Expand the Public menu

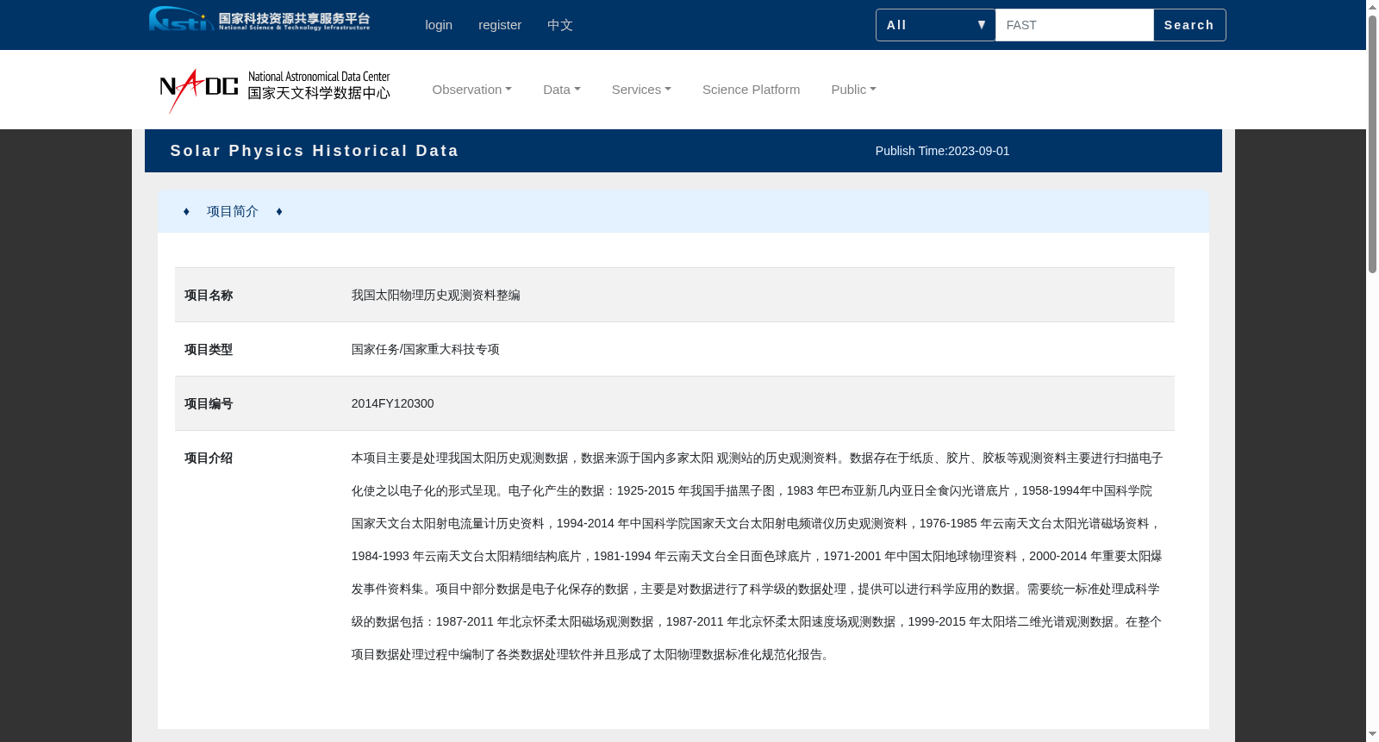[853, 90]
